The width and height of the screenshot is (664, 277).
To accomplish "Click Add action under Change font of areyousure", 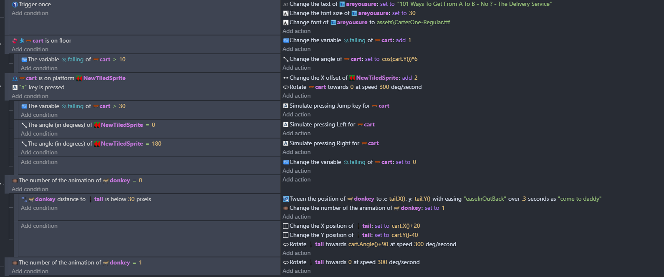I will click(x=296, y=31).
